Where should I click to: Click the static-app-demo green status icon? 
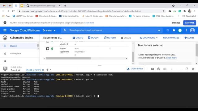[x=52, y=48]
